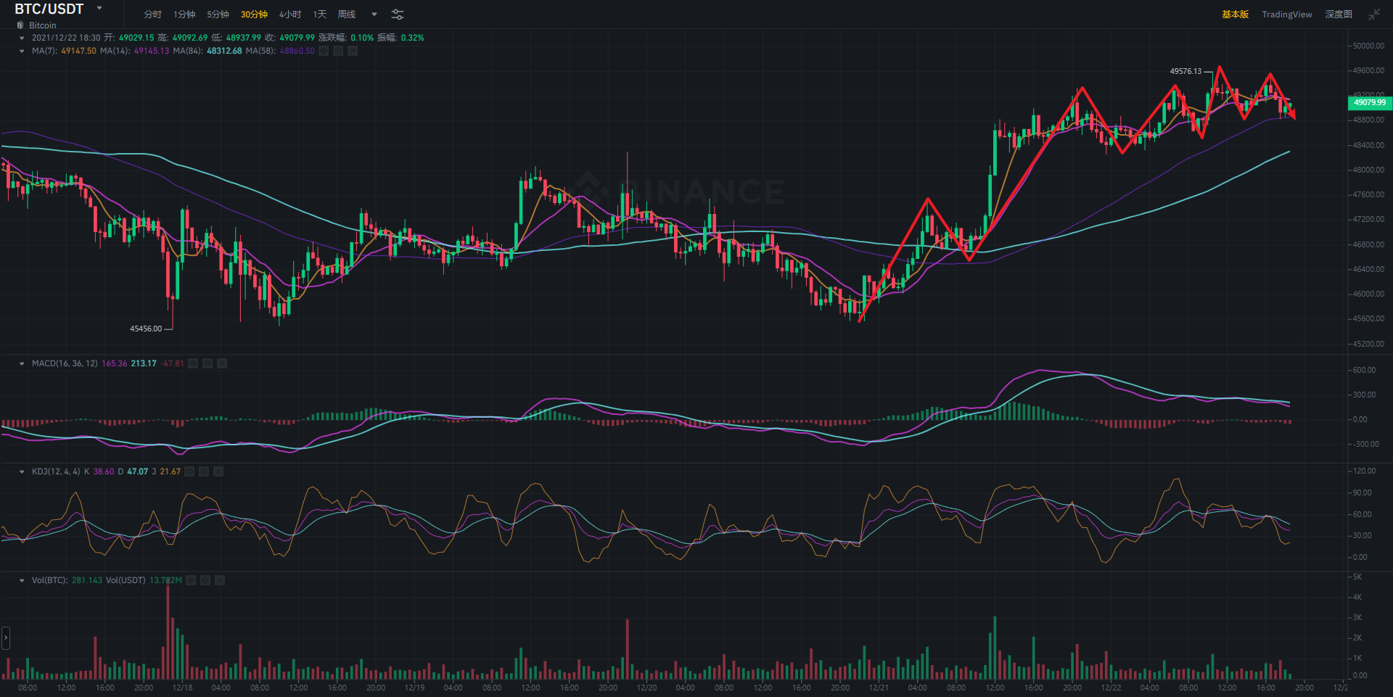1393x697 pixels.
Task: Select the 1天 interval
Action: tap(319, 15)
